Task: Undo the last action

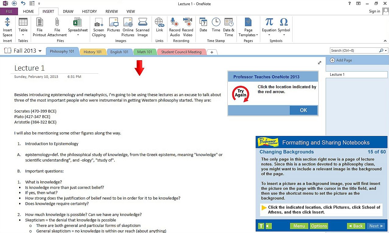Action: point(23,4)
